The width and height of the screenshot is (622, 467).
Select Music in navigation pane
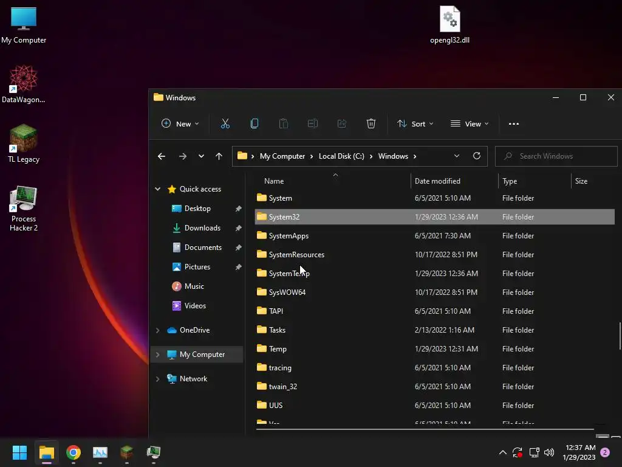coord(194,286)
